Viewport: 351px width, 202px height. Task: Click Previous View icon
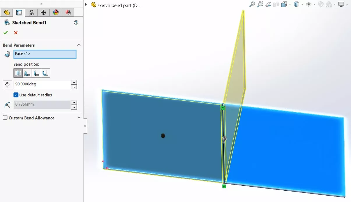click(x=268, y=4)
